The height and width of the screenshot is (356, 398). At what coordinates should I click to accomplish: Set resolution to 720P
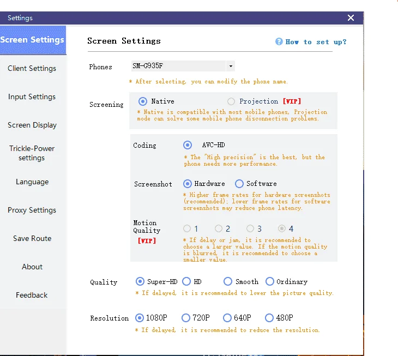(186, 318)
